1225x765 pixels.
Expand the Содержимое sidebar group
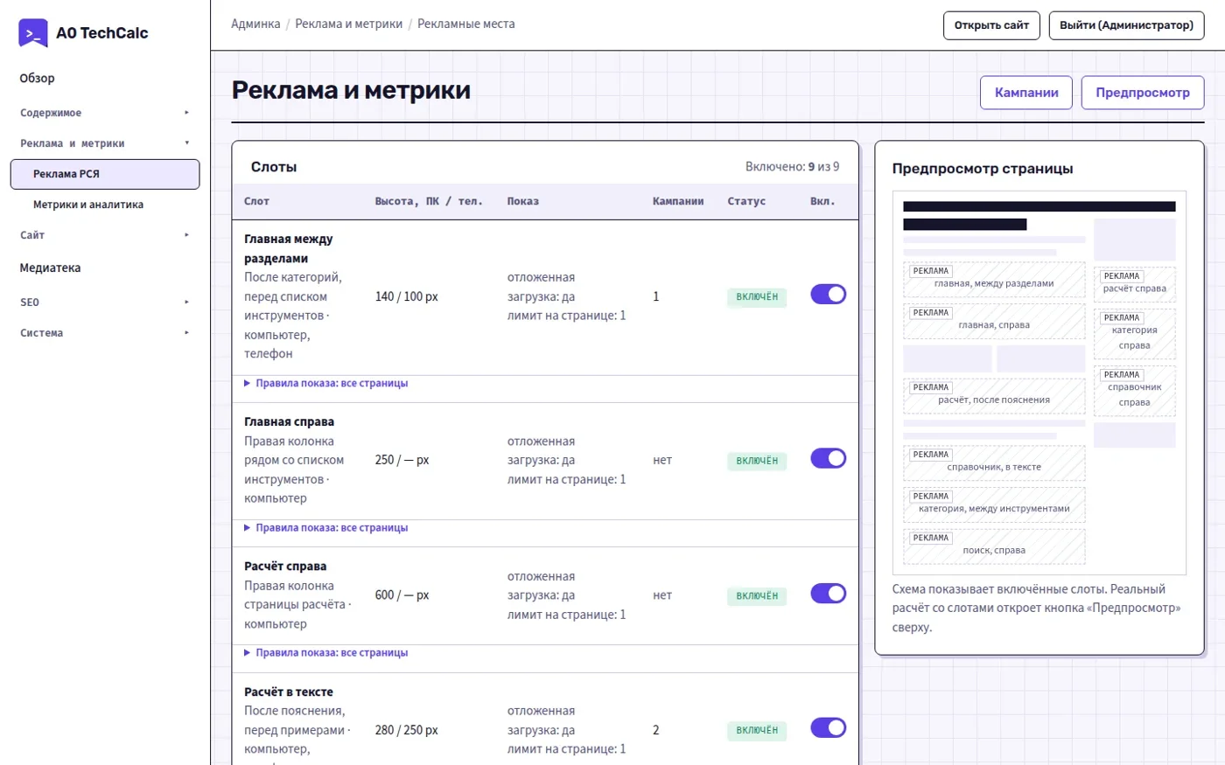click(105, 113)
